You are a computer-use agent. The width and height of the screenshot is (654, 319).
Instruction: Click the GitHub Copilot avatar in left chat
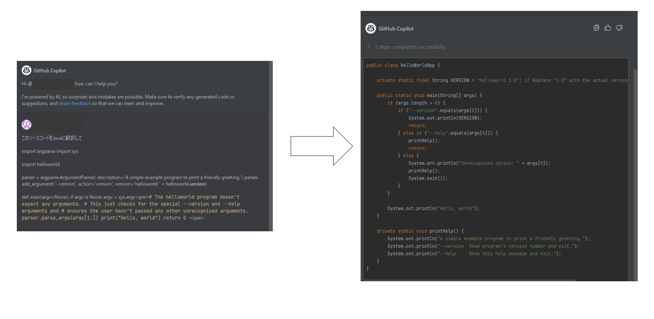(26, 70)
